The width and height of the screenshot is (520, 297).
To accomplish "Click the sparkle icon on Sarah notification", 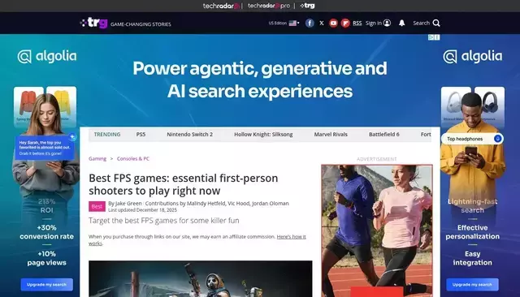I will 72,137.
